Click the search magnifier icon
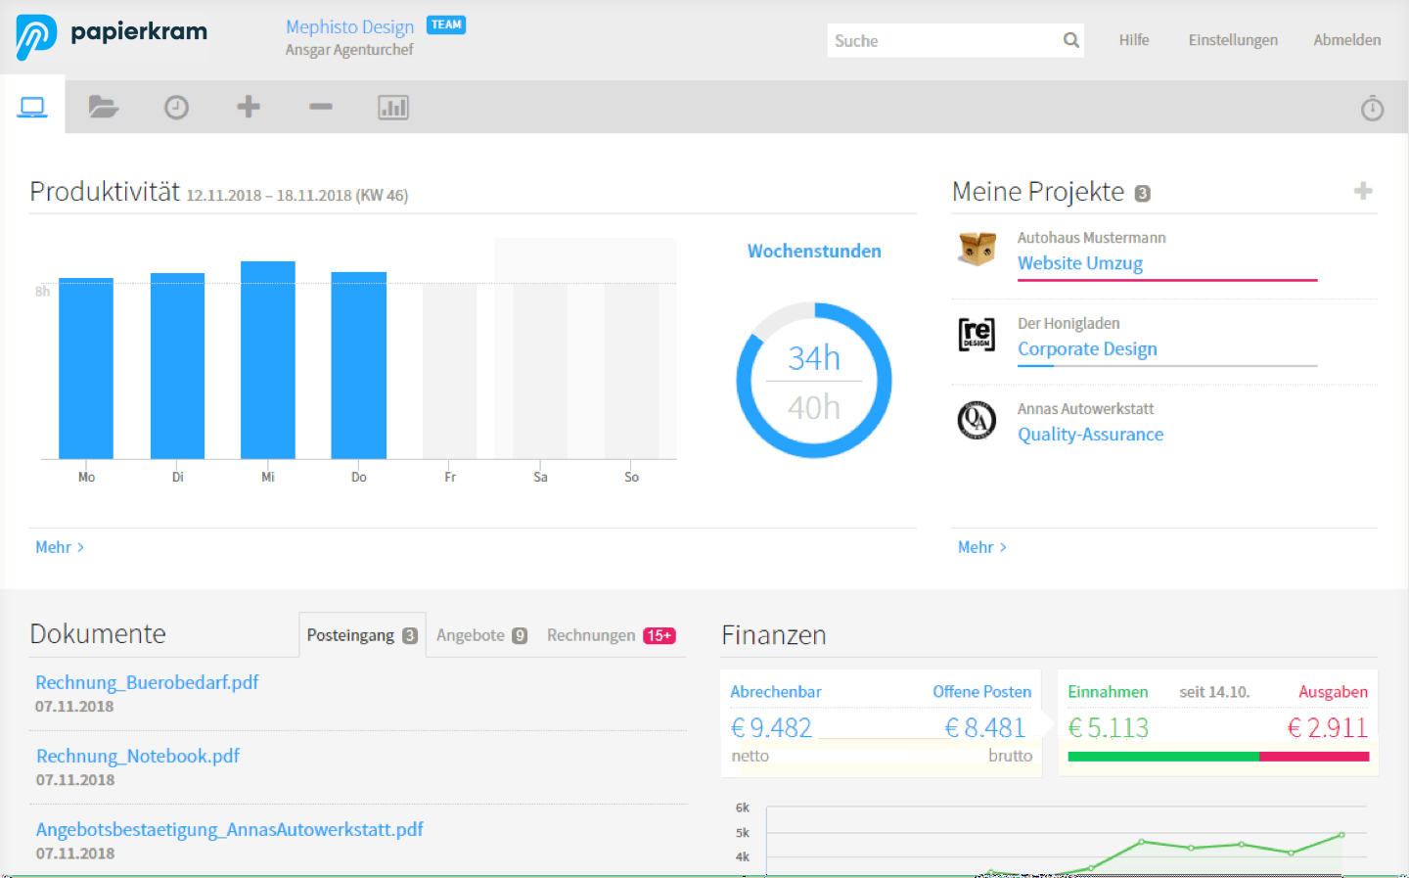 pyautogui.click(x=1070, y=40)
